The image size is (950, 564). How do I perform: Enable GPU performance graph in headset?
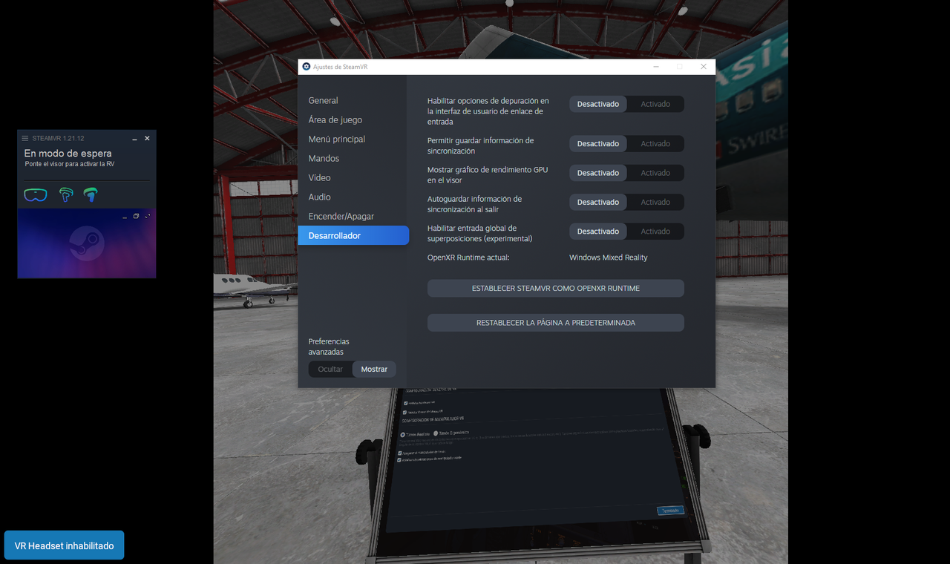(655, 173)
